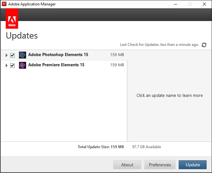Select the Adobe Premiere Elements 15 name

click(x=56, y=65)
